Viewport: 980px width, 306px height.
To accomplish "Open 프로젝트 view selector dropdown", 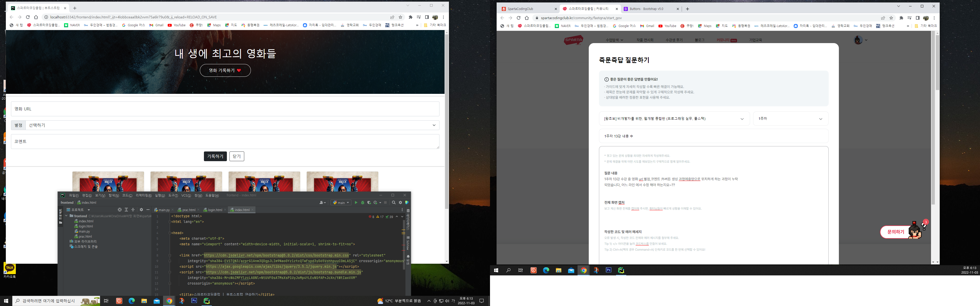I will pyautogui.click(x=78, y=210).
